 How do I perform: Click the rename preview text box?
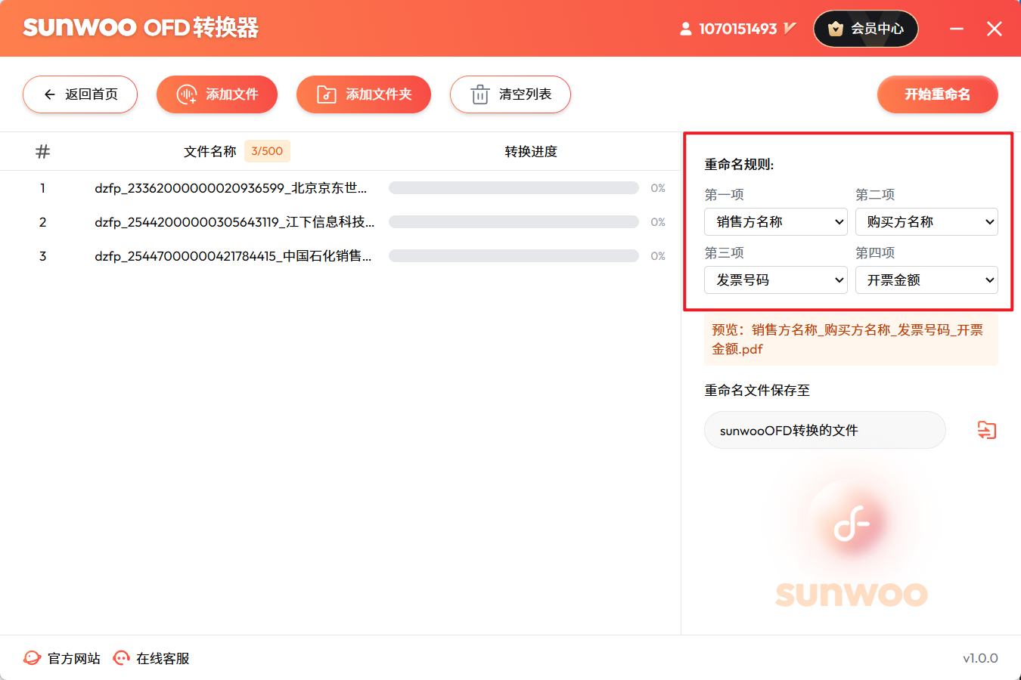click(851, 339)
